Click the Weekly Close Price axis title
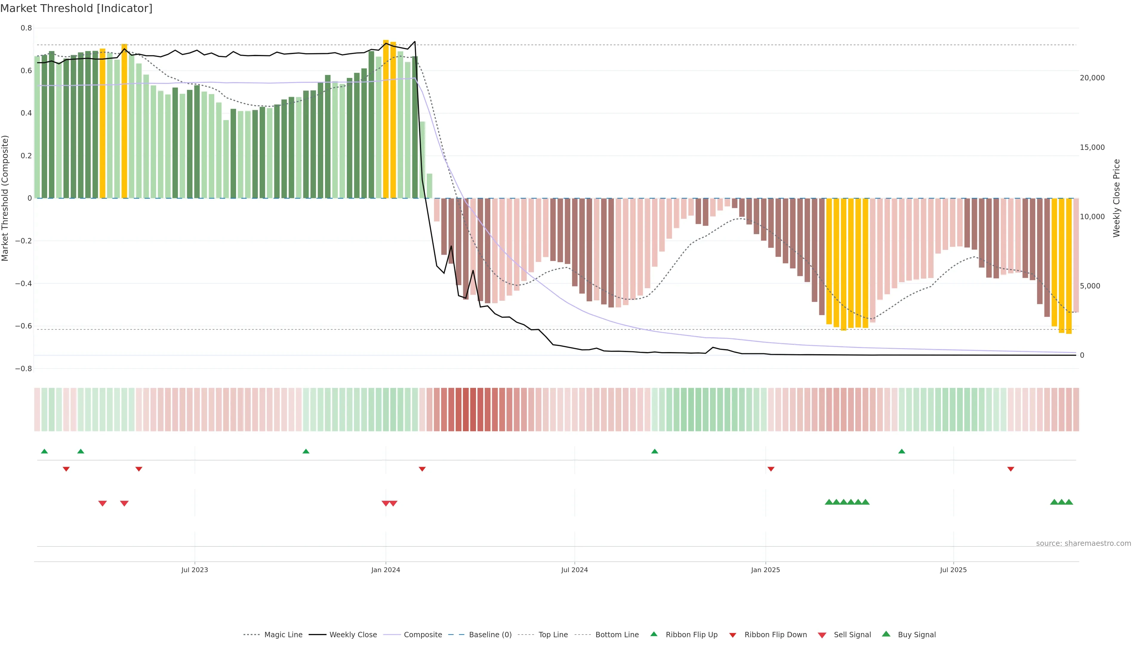This screenshot has width=1146, height=645. pos(1116,198)
